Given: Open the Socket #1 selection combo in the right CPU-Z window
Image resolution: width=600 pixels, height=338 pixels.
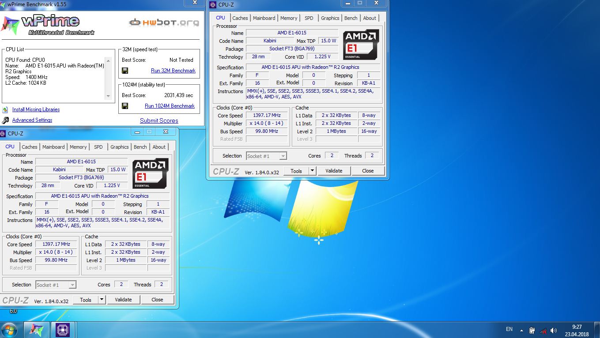Looking at the screenshot, I should coord(266,156).
